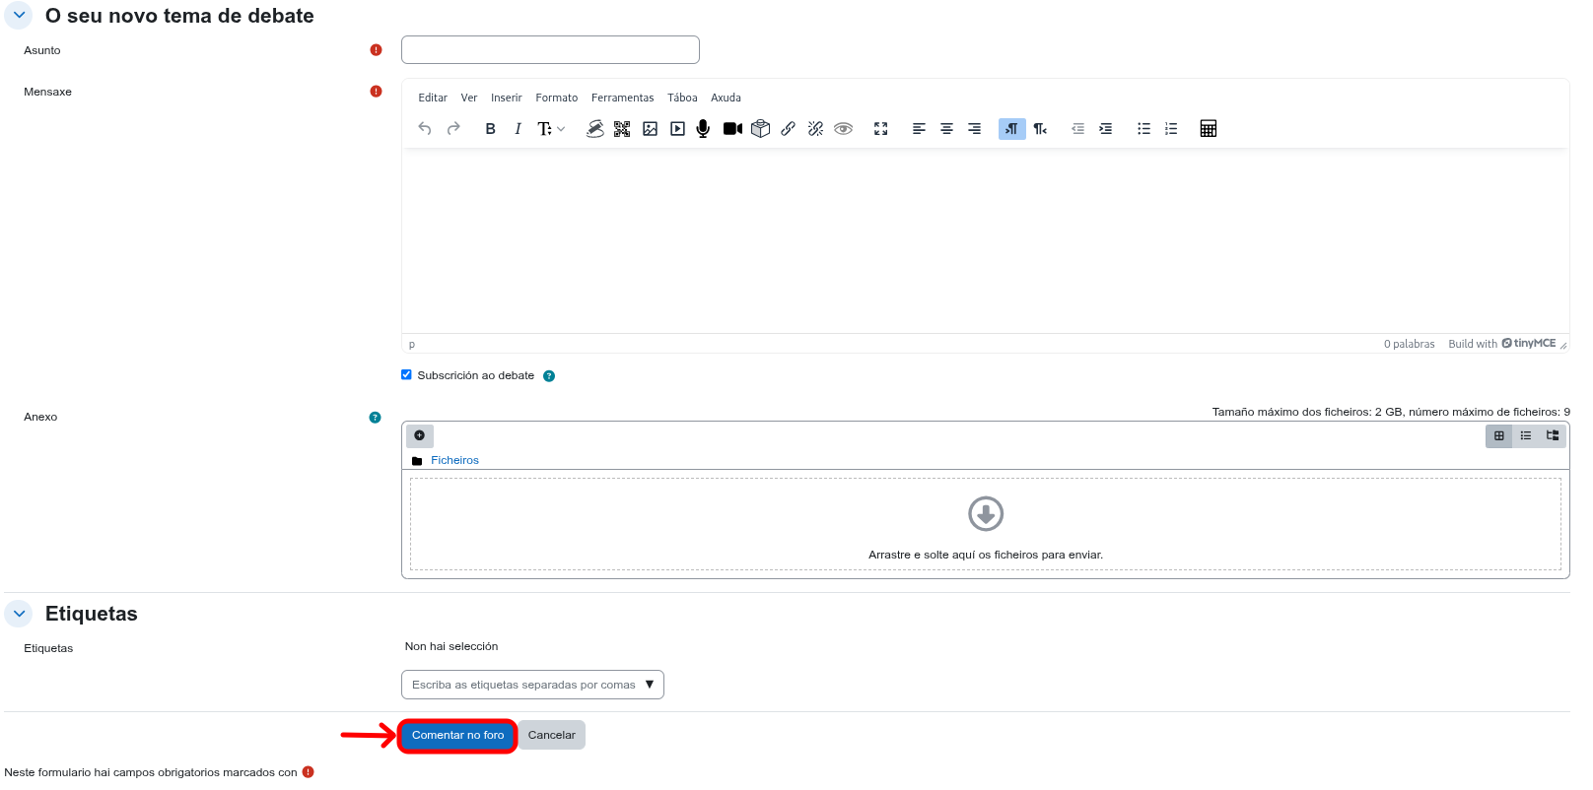Open the Inserir menu
1593x790 pixels.
pyautogui.click(x=507, y=98)
